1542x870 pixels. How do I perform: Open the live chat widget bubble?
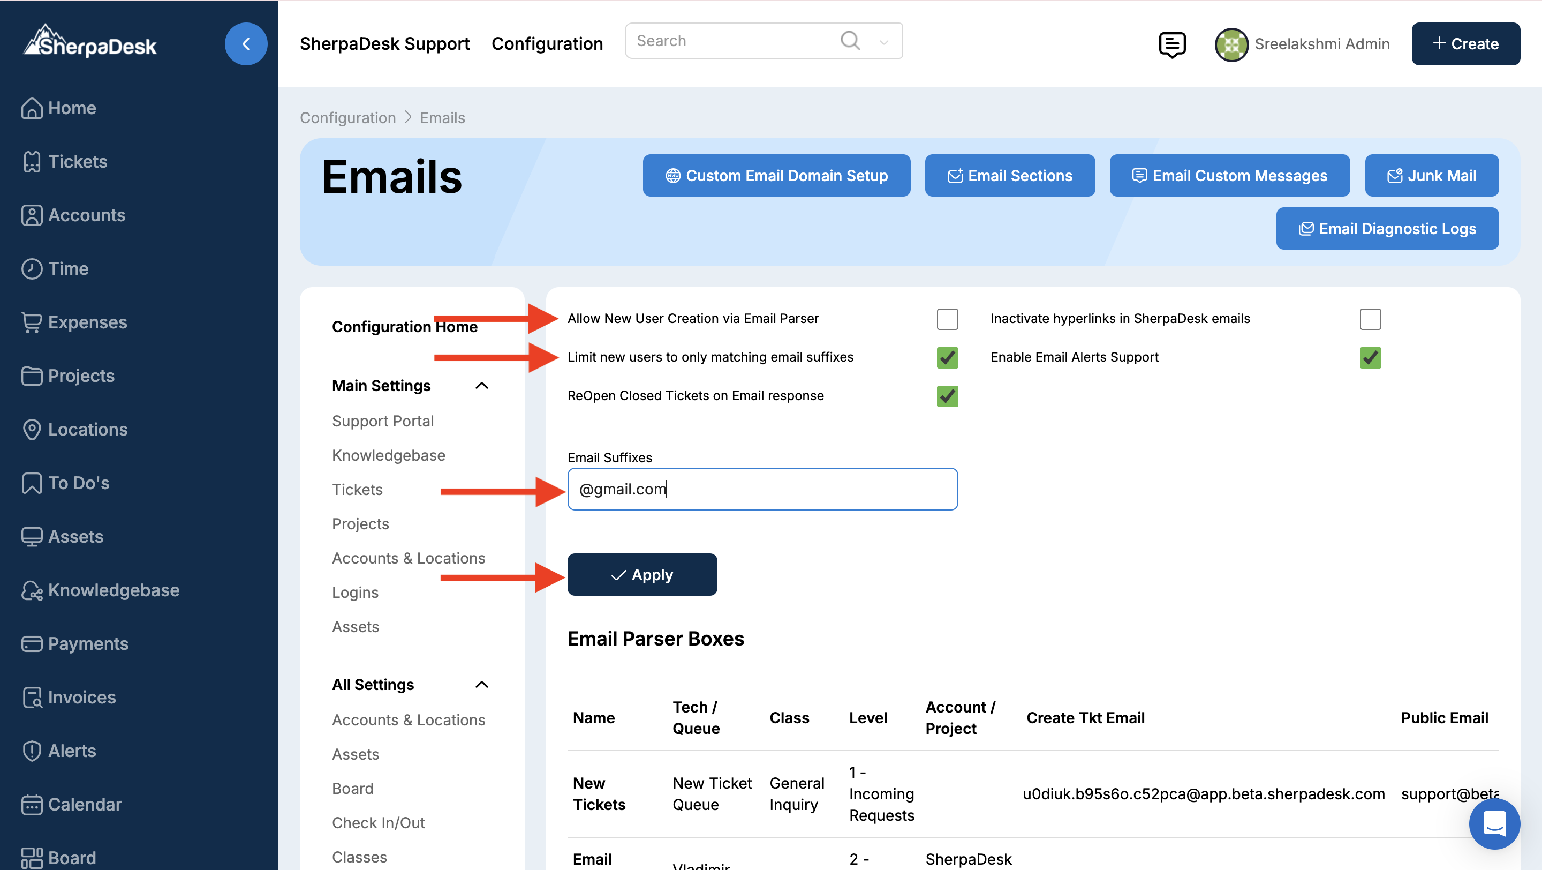tap(1494, 824)
